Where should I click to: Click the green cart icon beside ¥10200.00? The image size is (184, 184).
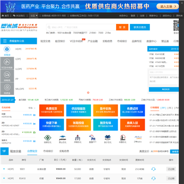click(34, 132)
